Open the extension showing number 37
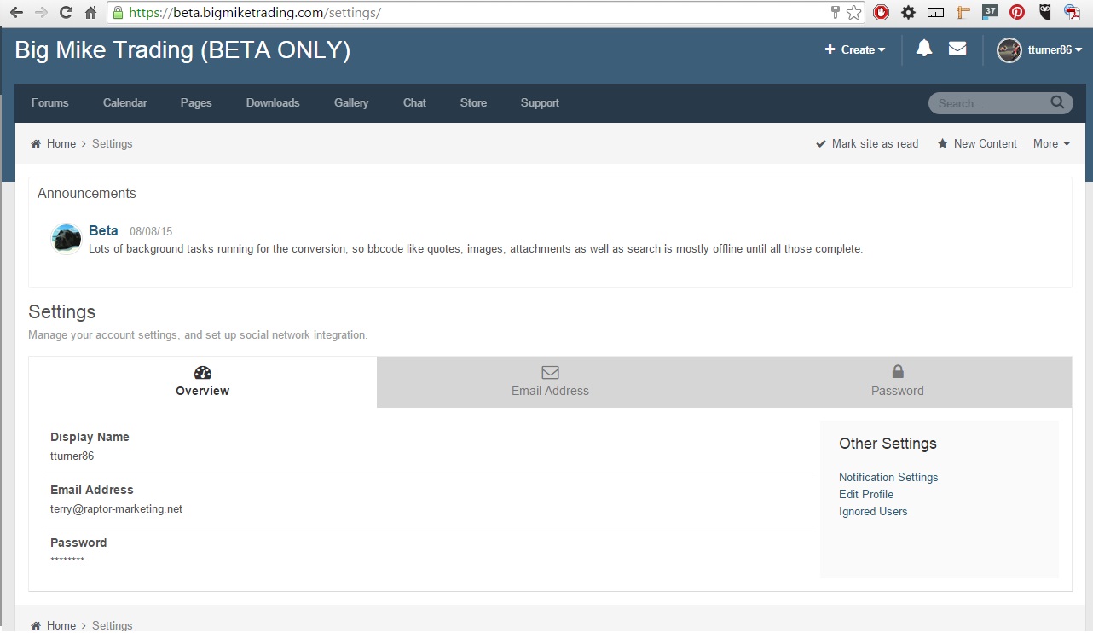 click(x=990, y=12)
